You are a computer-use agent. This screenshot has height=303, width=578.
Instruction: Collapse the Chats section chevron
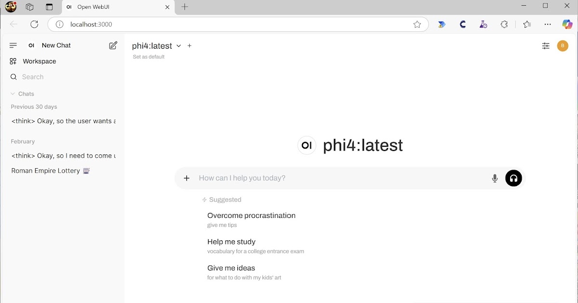tap(13, 94)
